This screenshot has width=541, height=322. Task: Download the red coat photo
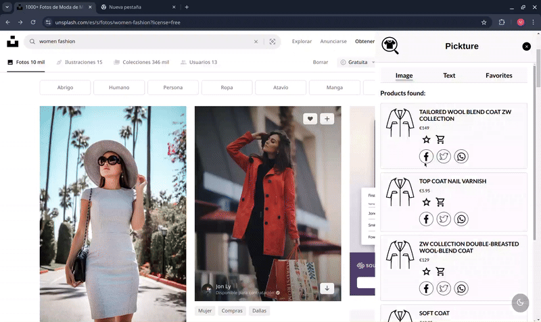click(x=327, y=288)
